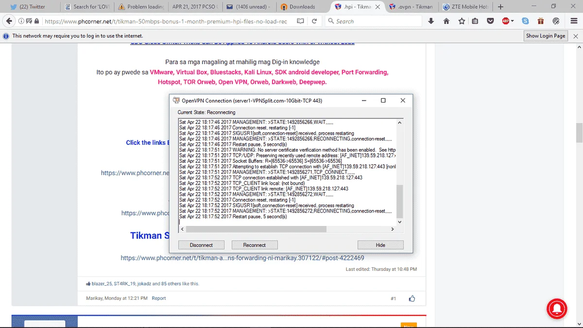Open Report link under the post
This screenshot has height=328, width=583.
159,298
